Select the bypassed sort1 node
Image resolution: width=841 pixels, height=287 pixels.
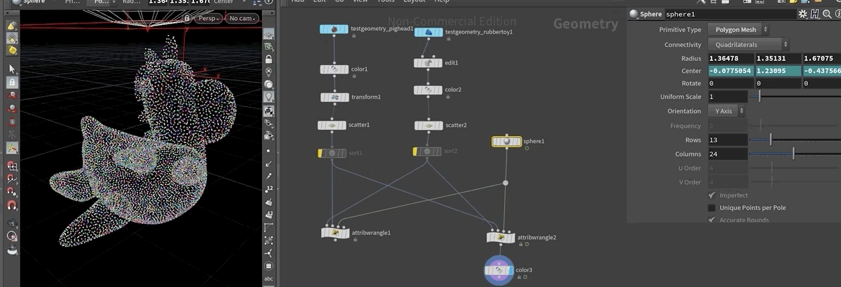[x=332, y=153]
